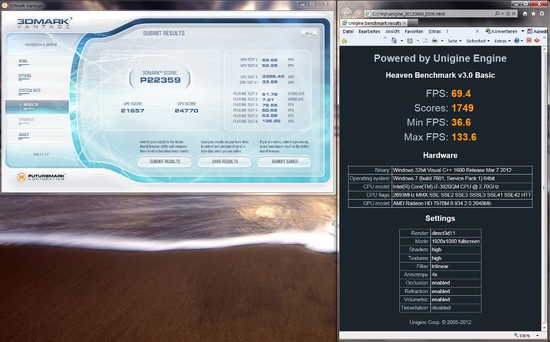Open the OPTIONS section in 3DMark
Screen dimensions: 550x342
click(x=25, y=76)
